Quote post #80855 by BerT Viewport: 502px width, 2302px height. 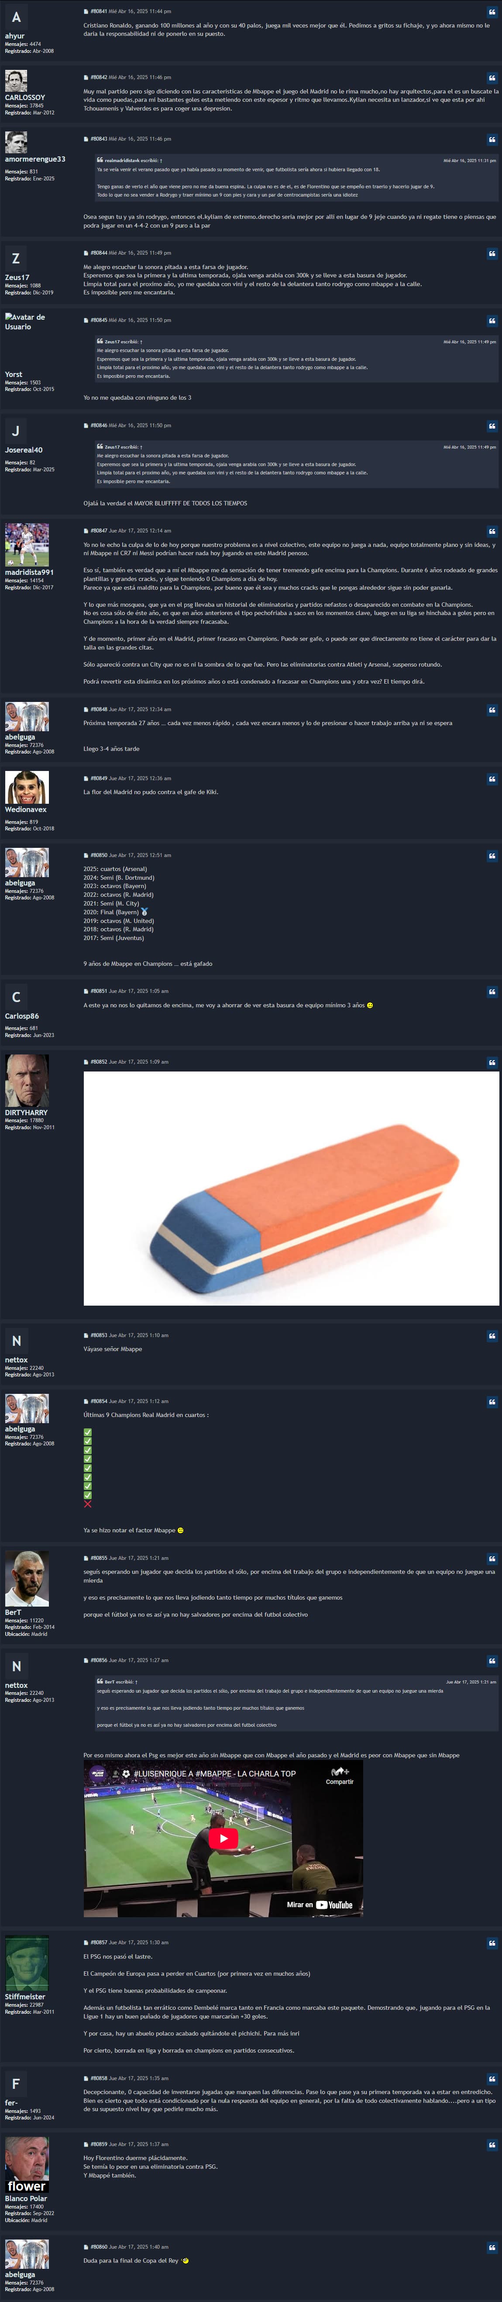point(492,1559)
